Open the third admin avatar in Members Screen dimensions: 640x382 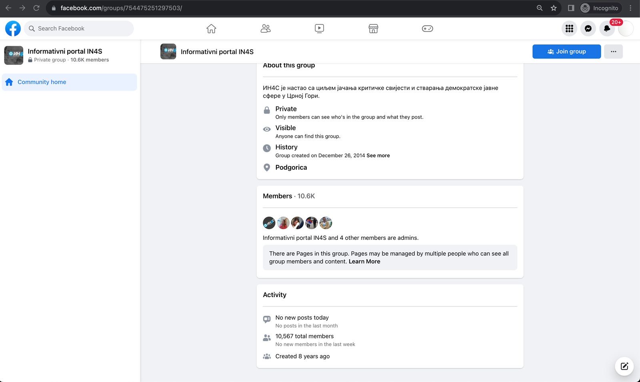point(297,223)
